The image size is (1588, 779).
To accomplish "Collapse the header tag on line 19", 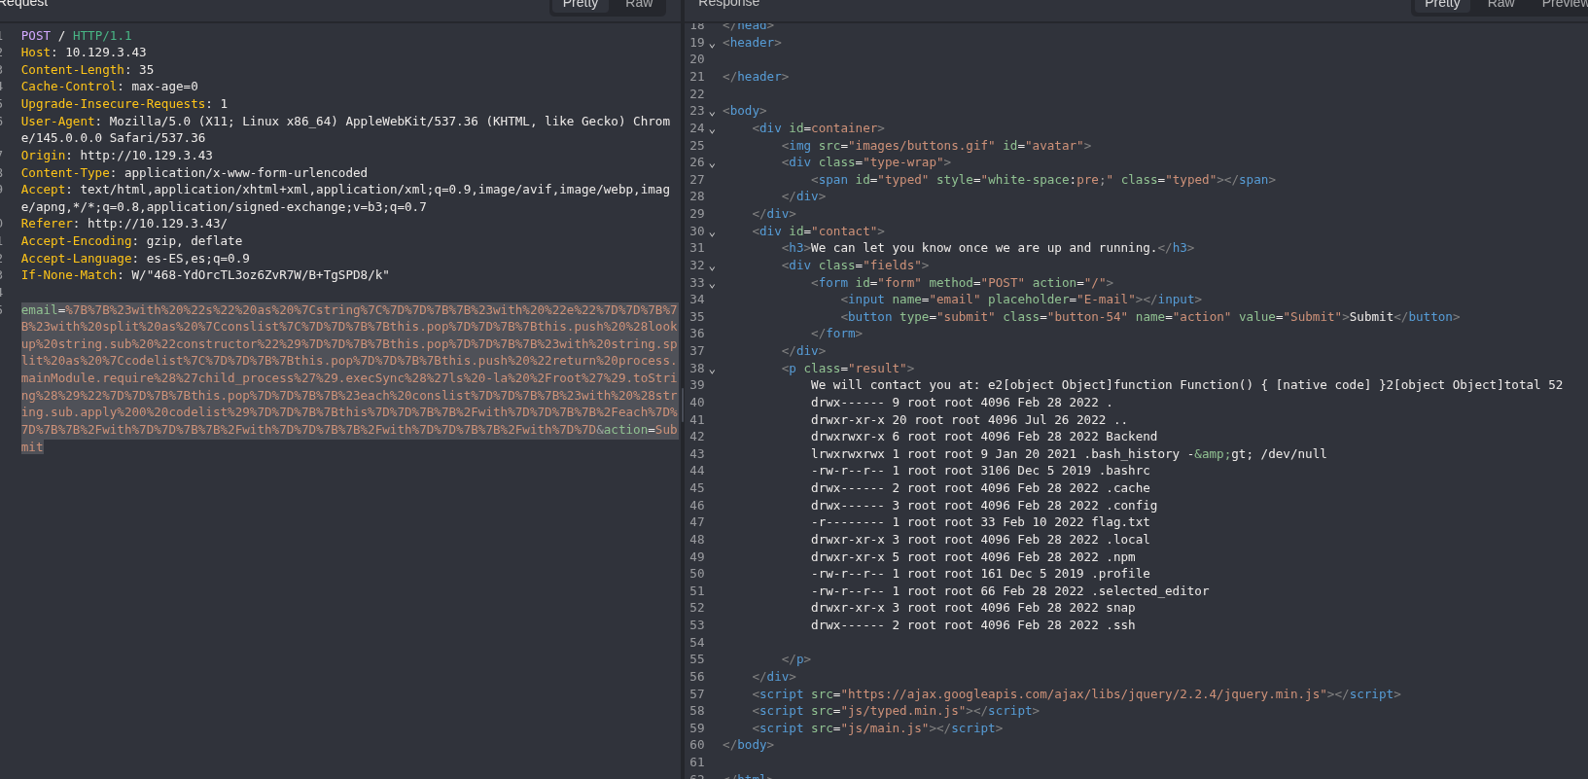I will (x=712, y=45).
